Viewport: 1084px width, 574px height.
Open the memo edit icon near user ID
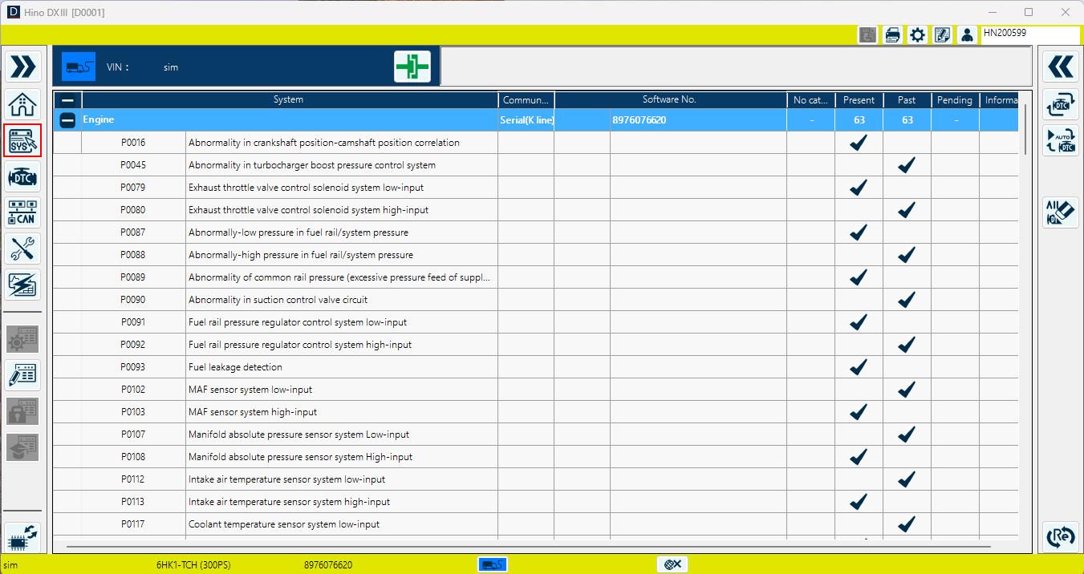[x=942, y=34]
